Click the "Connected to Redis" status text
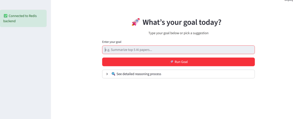The image size is (293, 119). pyautogui.click(x=23, y=16)
